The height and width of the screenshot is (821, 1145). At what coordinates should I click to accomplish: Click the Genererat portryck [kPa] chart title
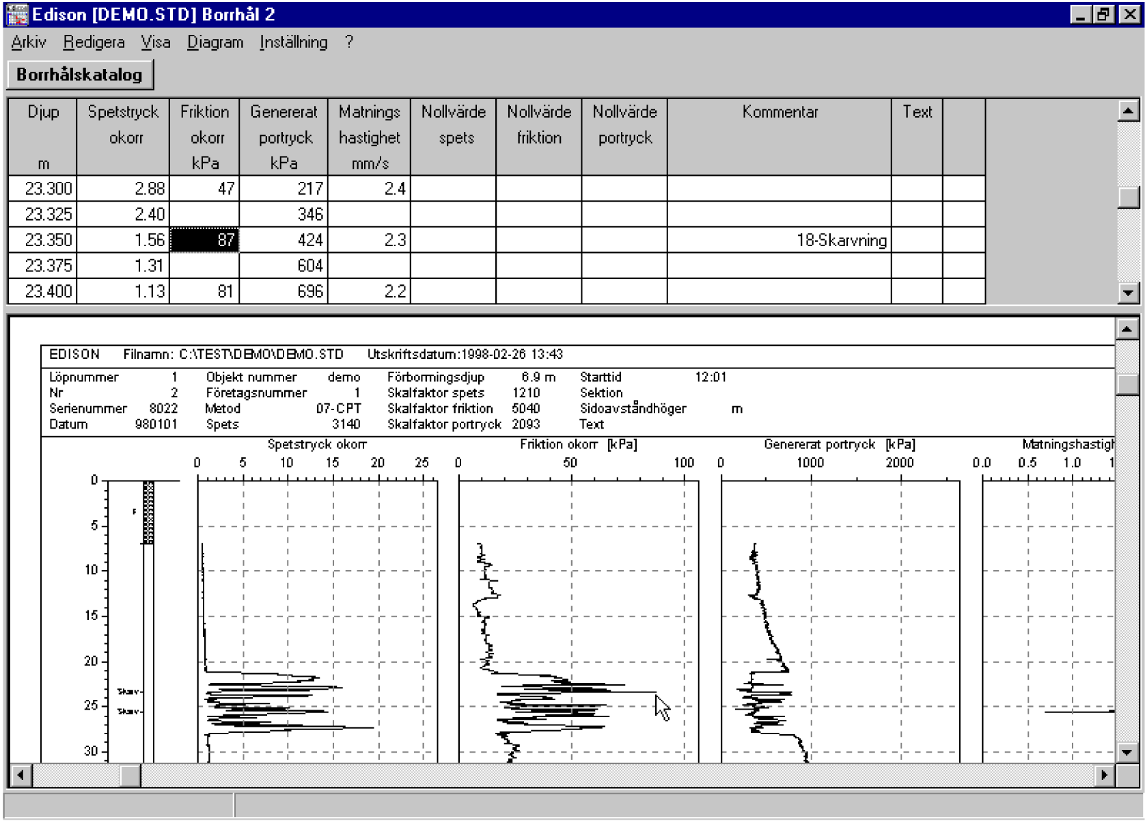[x=840, y=444]
